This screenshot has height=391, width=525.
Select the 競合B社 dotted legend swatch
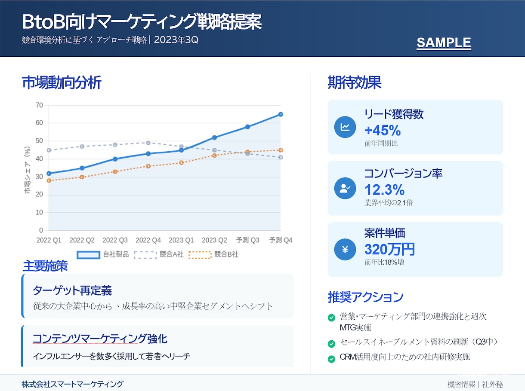pyautogui.click(x=200, y=255)
